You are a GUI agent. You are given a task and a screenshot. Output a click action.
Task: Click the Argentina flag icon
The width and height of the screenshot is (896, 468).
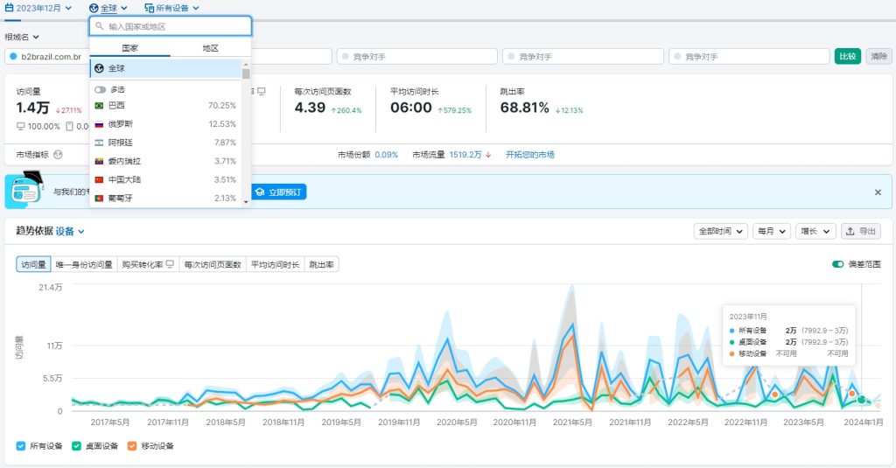[x=99, y=143]
